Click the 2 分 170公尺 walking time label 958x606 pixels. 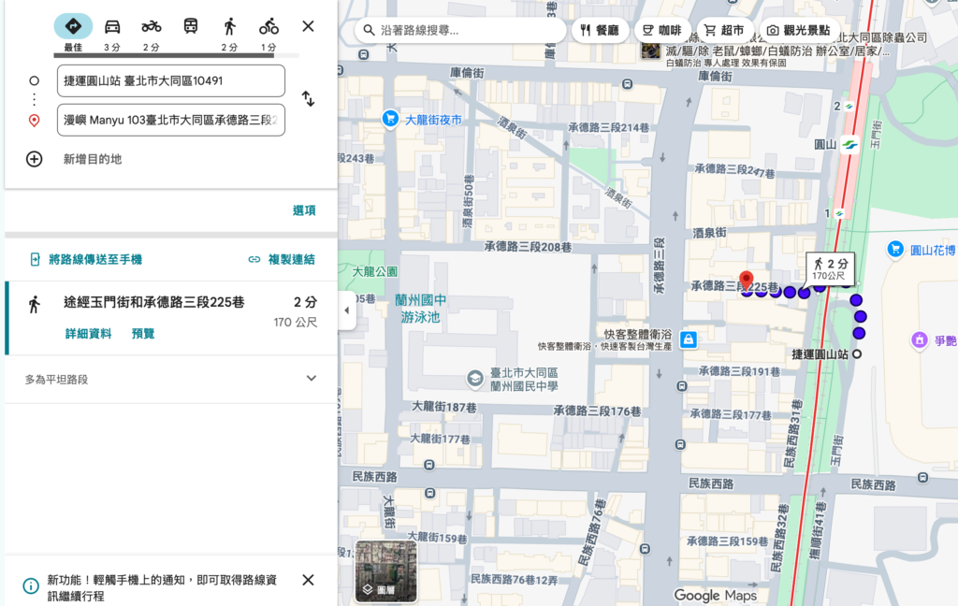[x=831, y=268]
